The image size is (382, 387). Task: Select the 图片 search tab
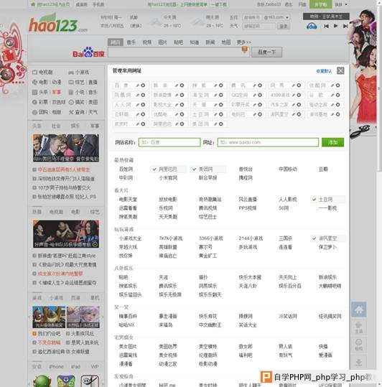(x=162, y=42)
